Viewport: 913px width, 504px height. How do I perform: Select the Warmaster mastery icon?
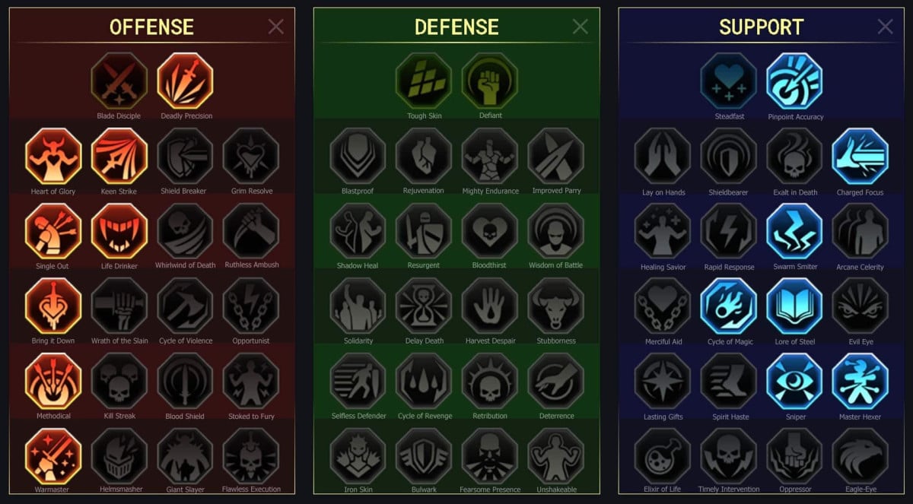53,456
